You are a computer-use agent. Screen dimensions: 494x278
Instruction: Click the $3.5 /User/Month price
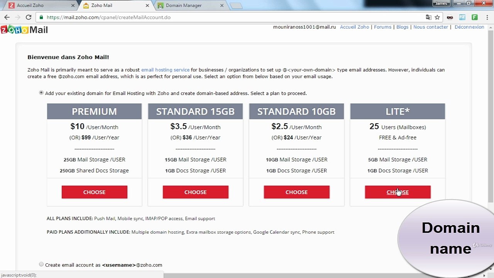pyautogui.click(x=195, y=127)
